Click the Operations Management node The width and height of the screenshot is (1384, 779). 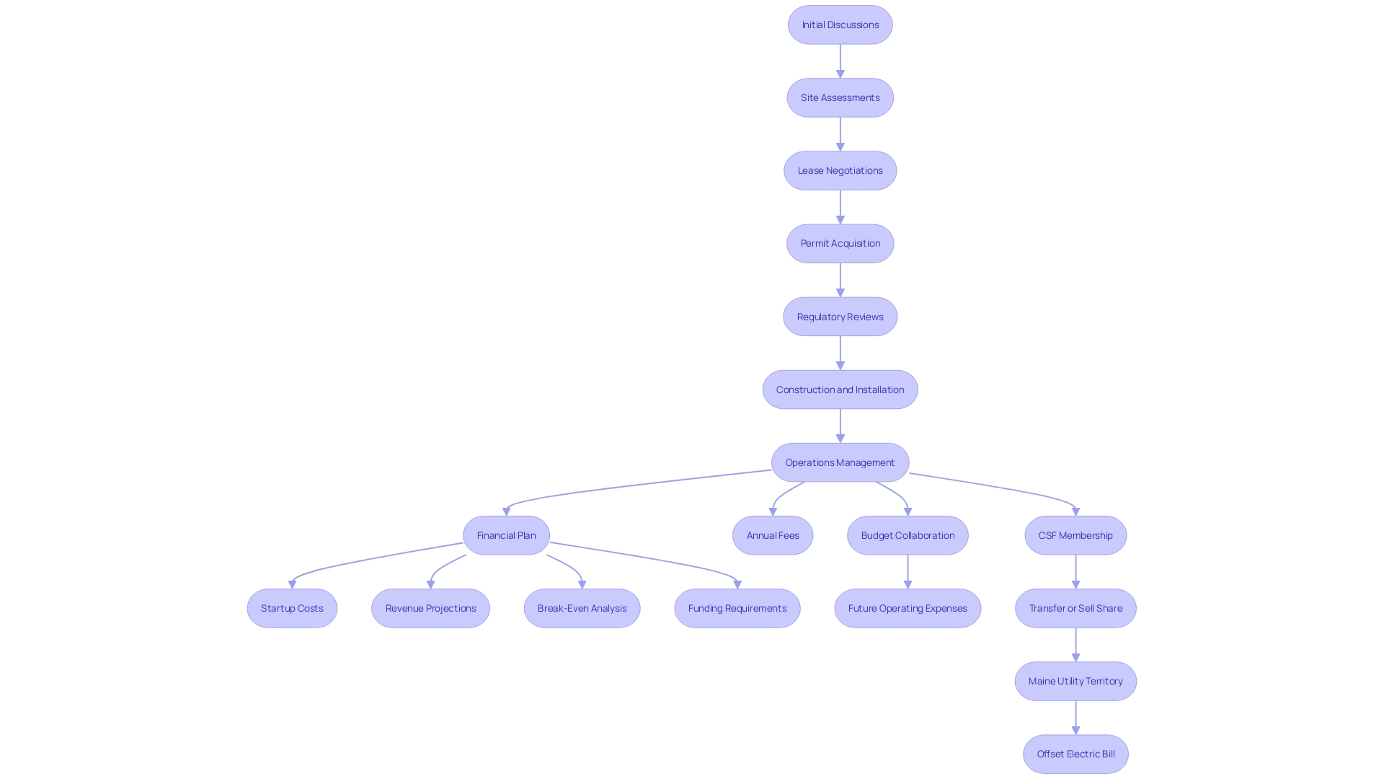point(840,462)
